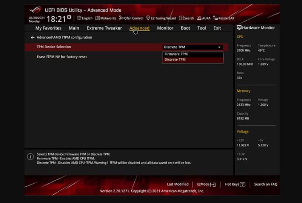Click the Last Modified button

coord(177,184)
